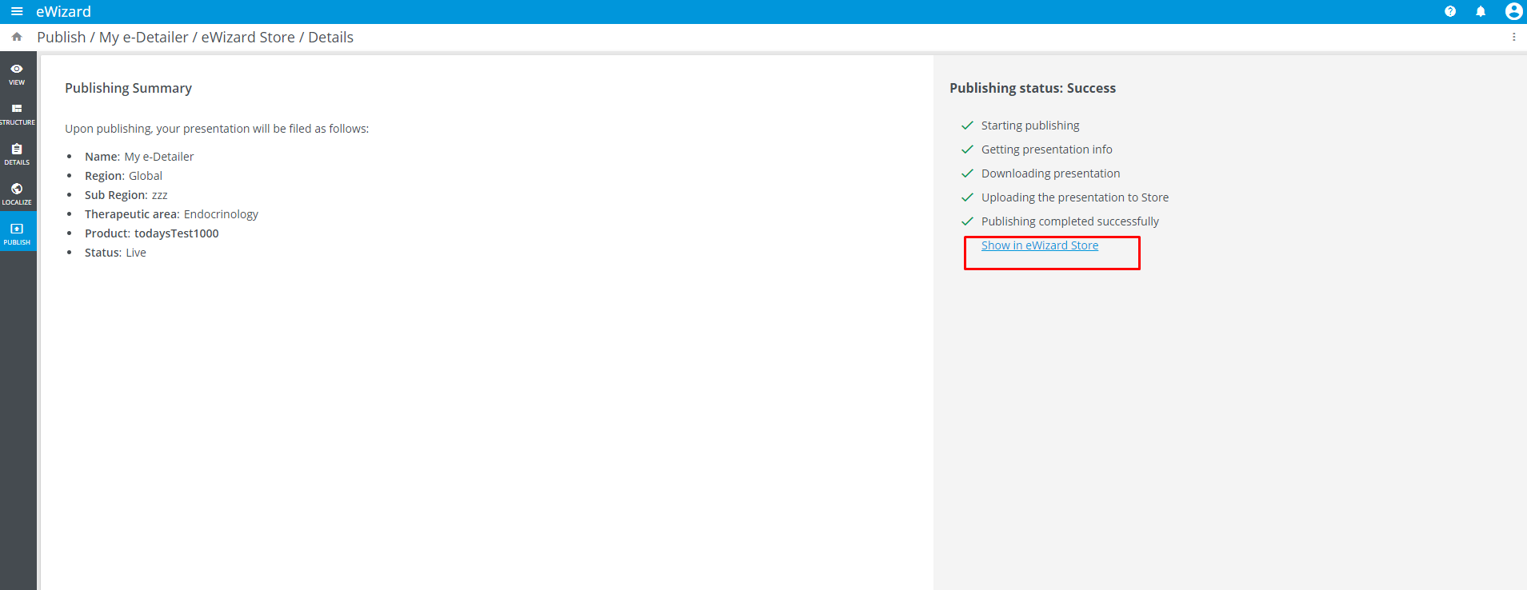Click Publish in the breadcrumb path
The image size is (1527, 590).
(61, 38)
